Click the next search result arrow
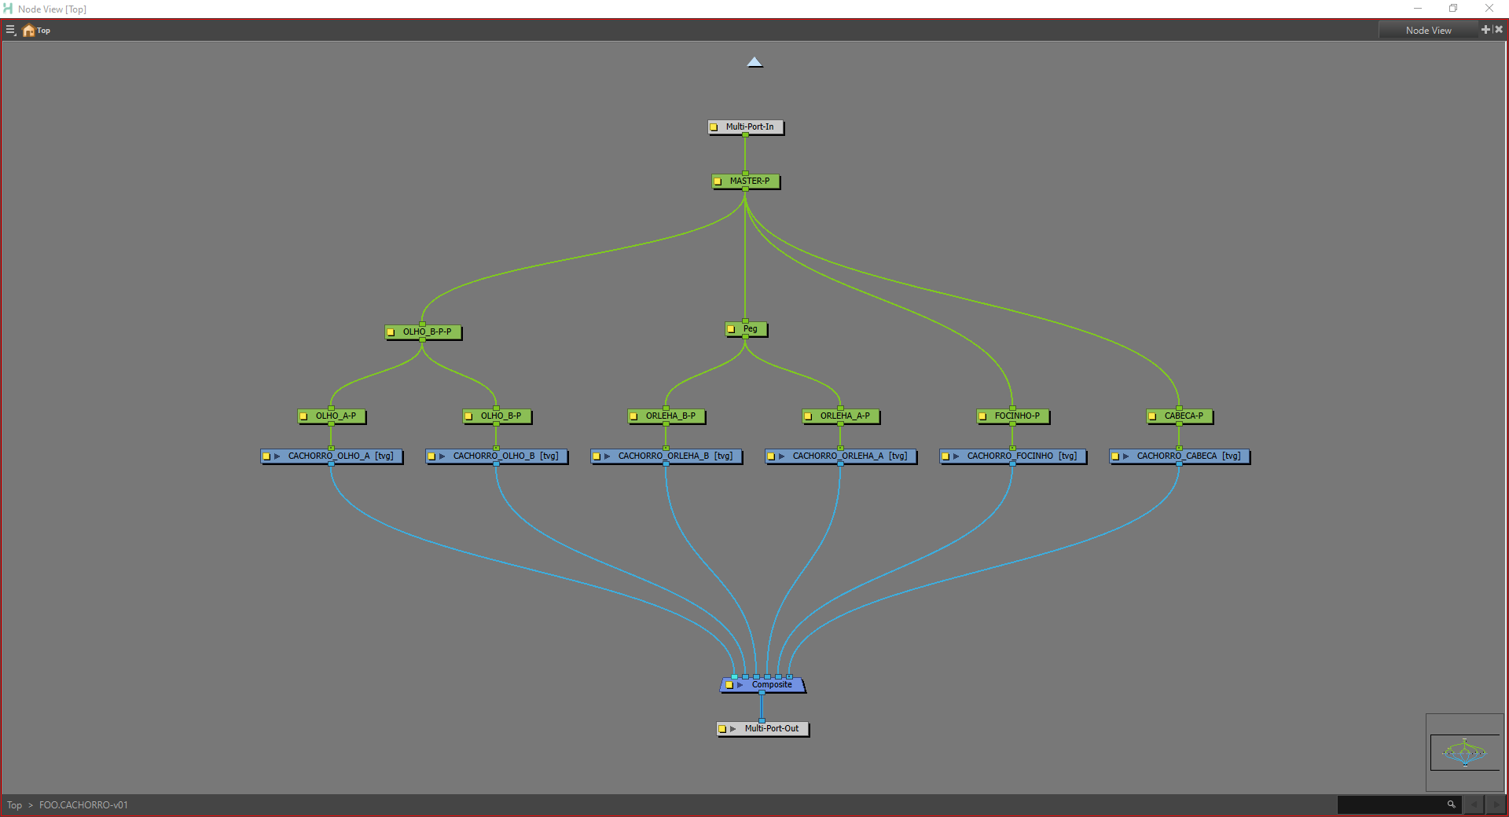Viewport: 1509px width, 817px height. tap(1496, 804)
